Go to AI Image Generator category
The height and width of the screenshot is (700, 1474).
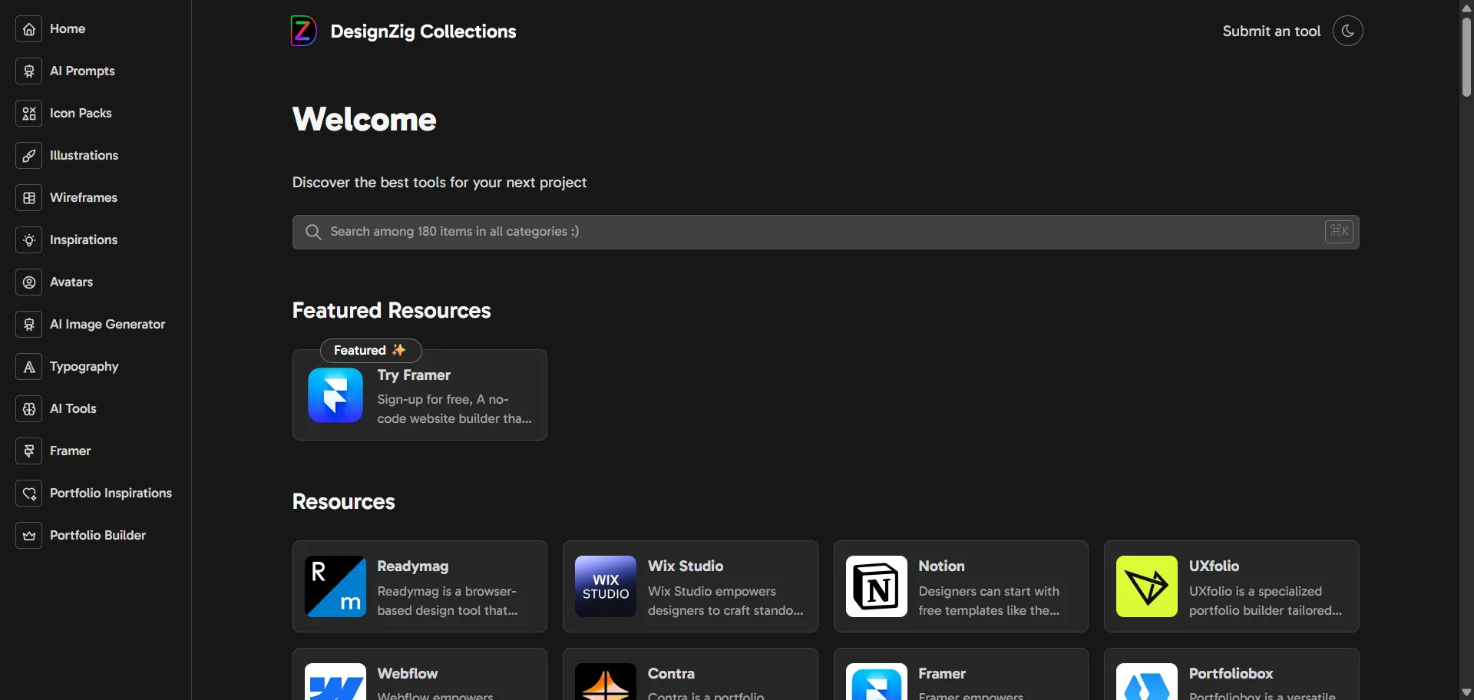point(107,325)
